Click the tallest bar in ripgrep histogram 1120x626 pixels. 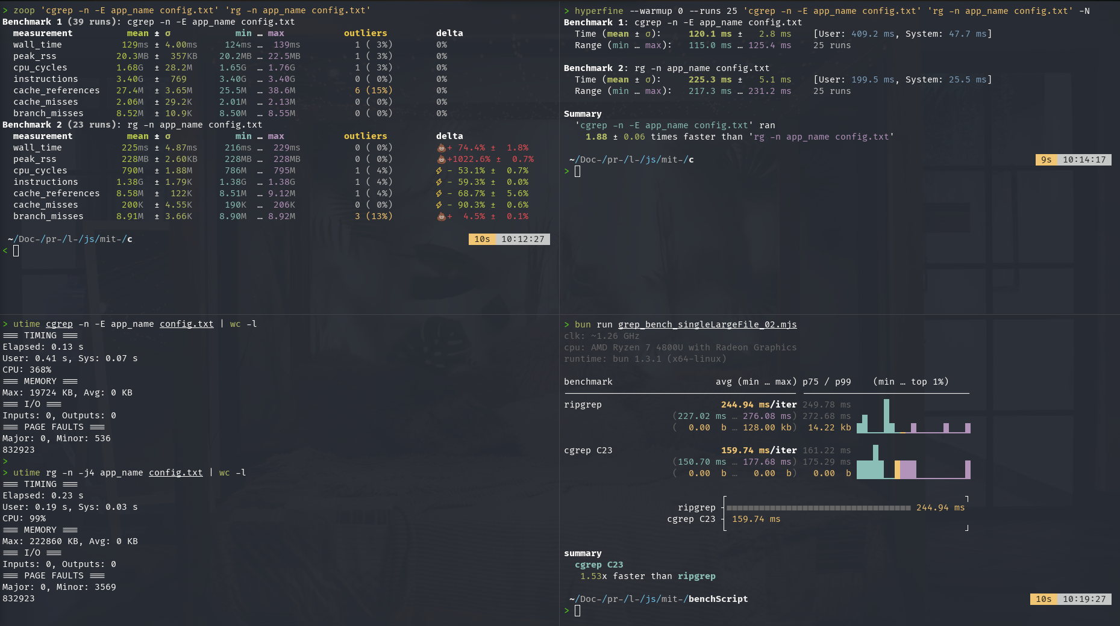886,415
